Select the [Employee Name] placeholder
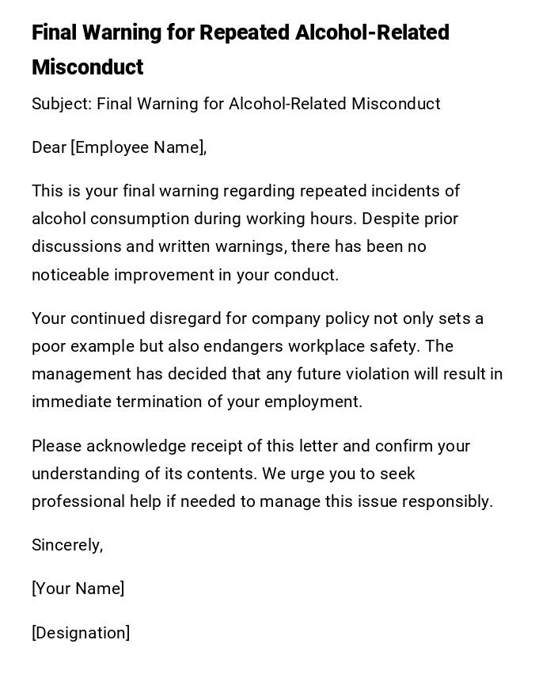 (138, 147)
